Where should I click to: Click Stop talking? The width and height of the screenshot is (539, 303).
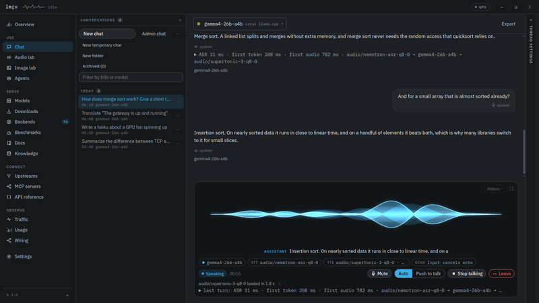pos(467,274)
